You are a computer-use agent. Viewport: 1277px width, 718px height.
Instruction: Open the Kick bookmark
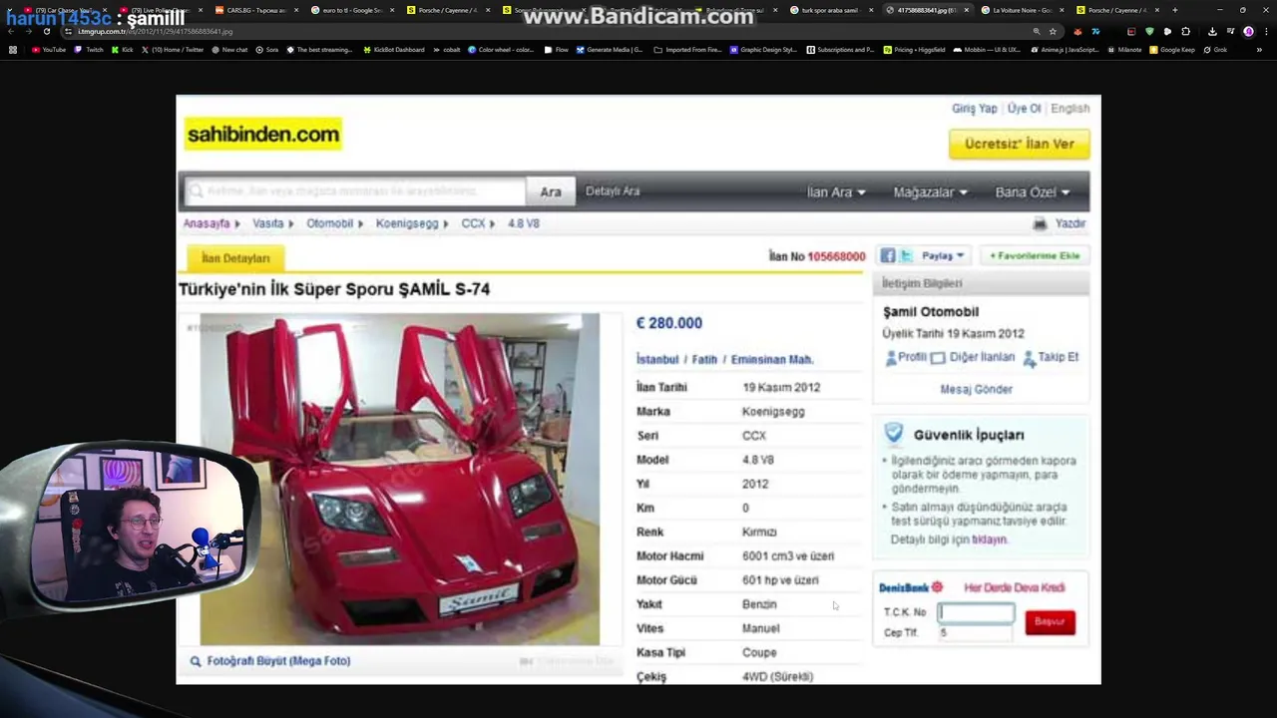(x=122, y=50)
